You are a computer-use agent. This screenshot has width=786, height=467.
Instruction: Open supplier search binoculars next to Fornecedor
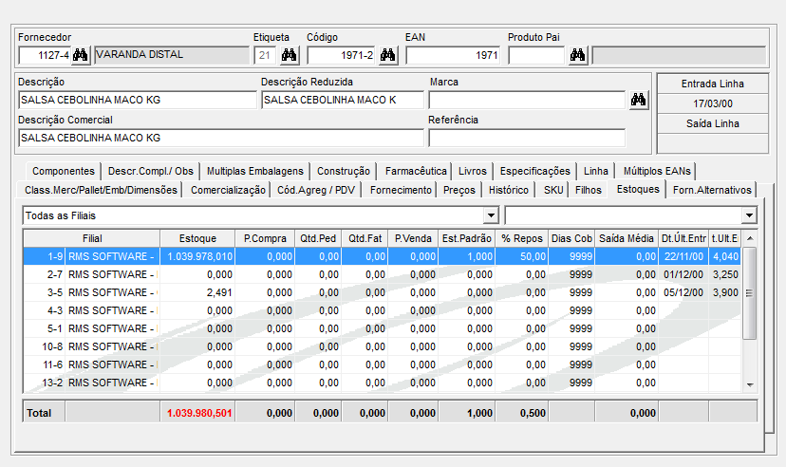click(x=80, y=55)
